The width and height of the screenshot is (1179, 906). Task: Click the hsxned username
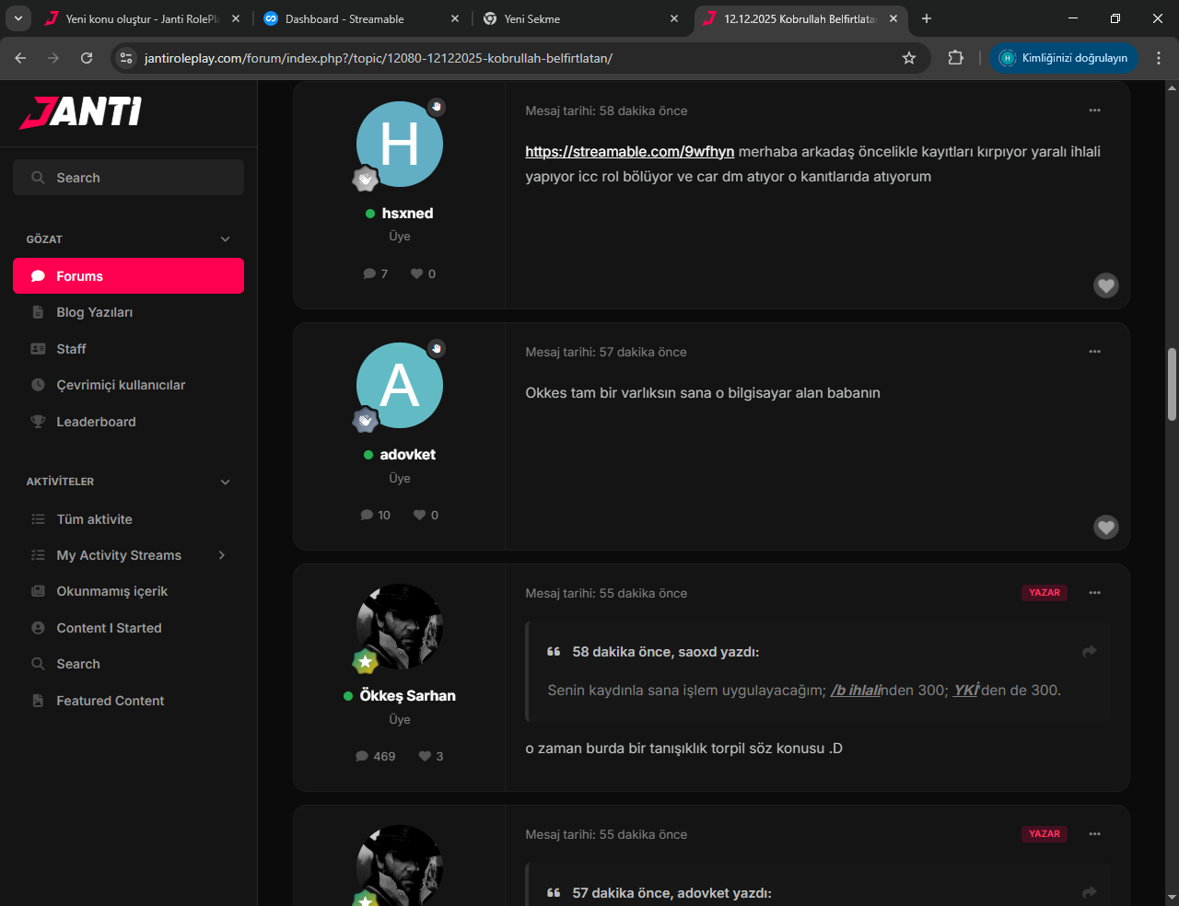click(x=407, y=214)
